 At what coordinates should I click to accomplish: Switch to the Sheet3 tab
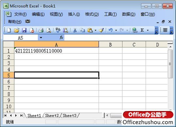[x=69, y=116]
